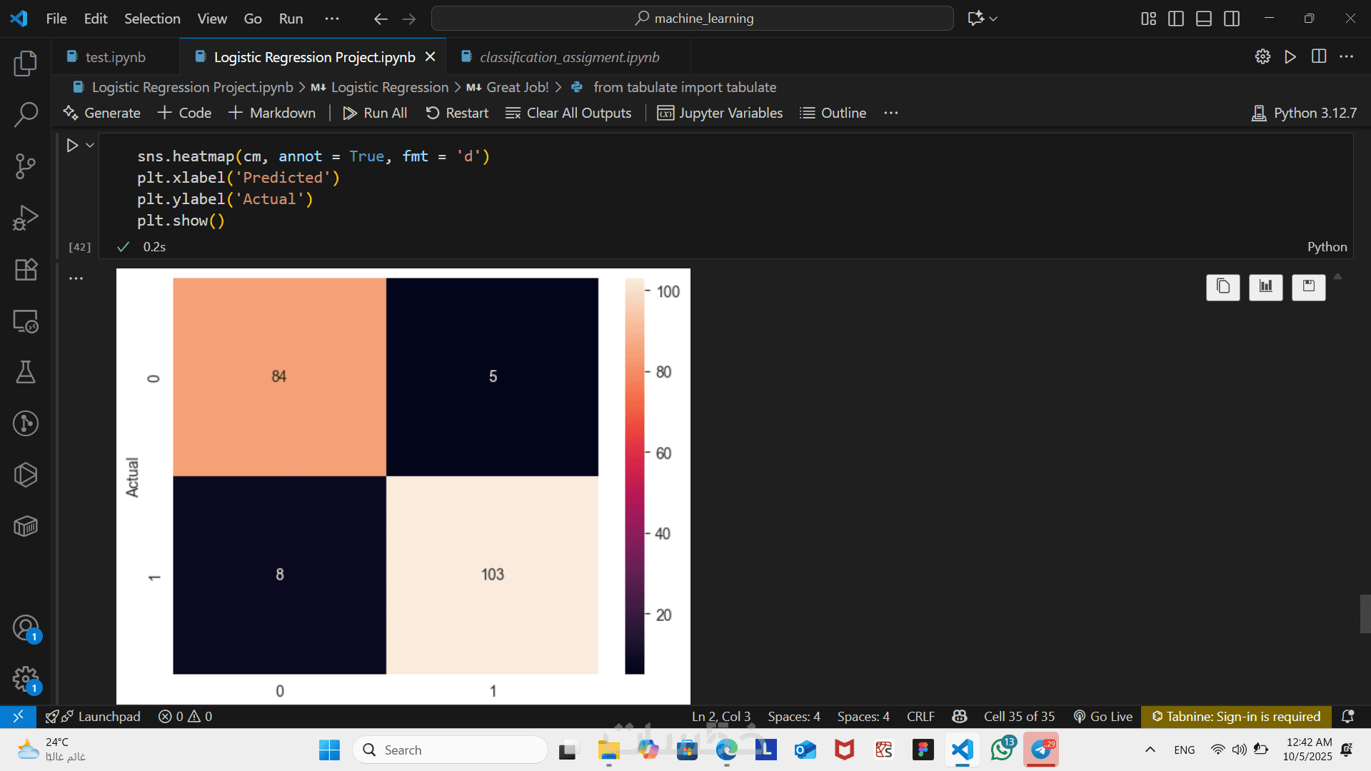Open the Copilot chat dropdown arrow

(x=993, y=19)
